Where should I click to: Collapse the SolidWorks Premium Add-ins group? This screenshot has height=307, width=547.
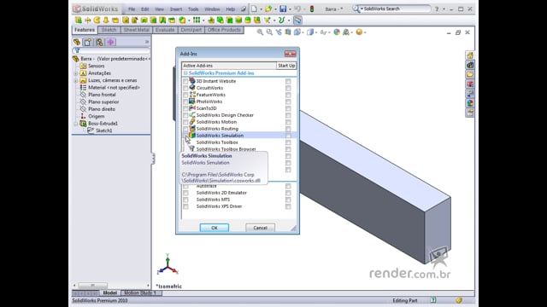click(x=185, y=73)
